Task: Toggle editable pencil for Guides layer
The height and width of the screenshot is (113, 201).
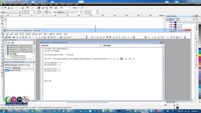Action: [174, 27]
